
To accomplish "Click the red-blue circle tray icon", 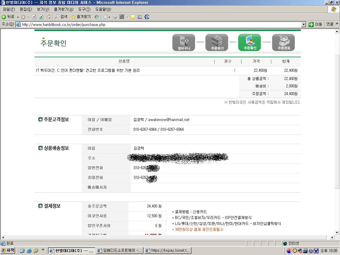I will pos(289,251).
